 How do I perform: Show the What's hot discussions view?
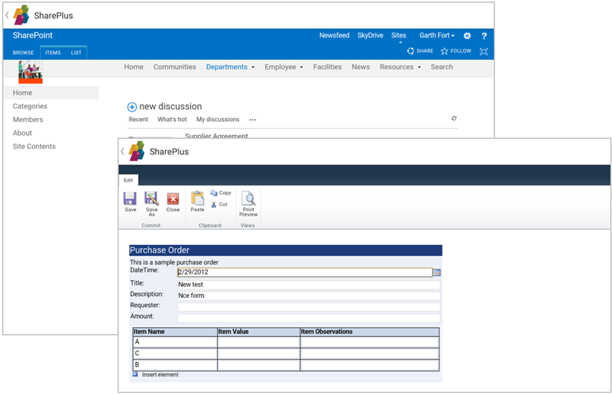[172, 120]
